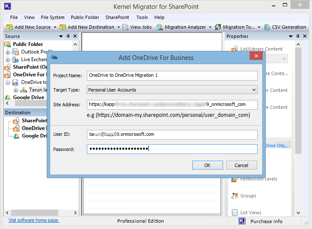Expand the Tarun tree node
Screen dimensions: 312x229
pos(16,90)
